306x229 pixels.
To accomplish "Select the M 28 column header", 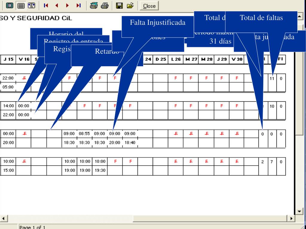I will (x=206, y=59).
